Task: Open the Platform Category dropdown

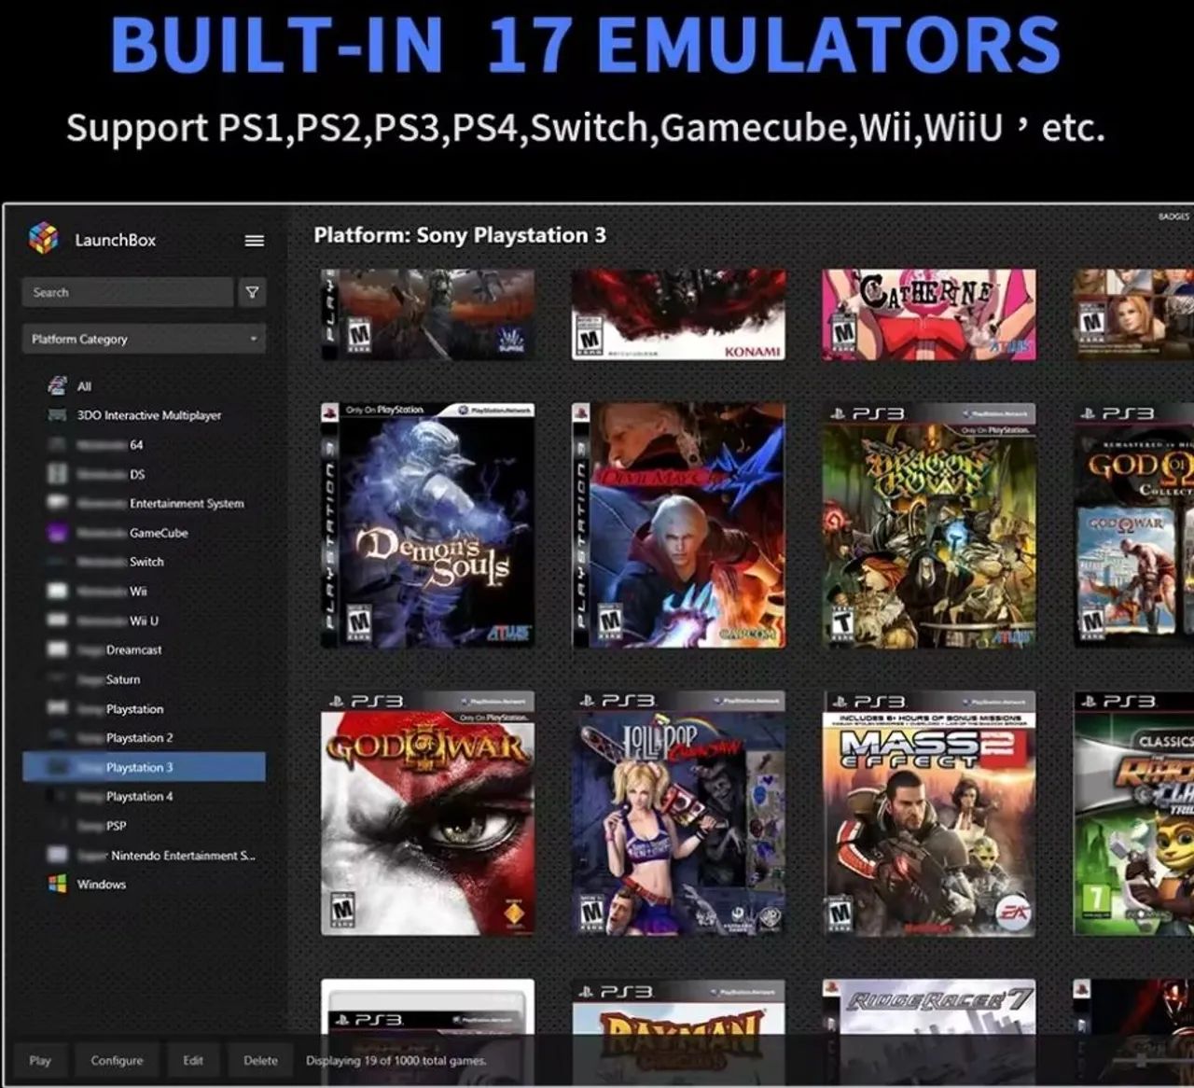Action: 144,339
